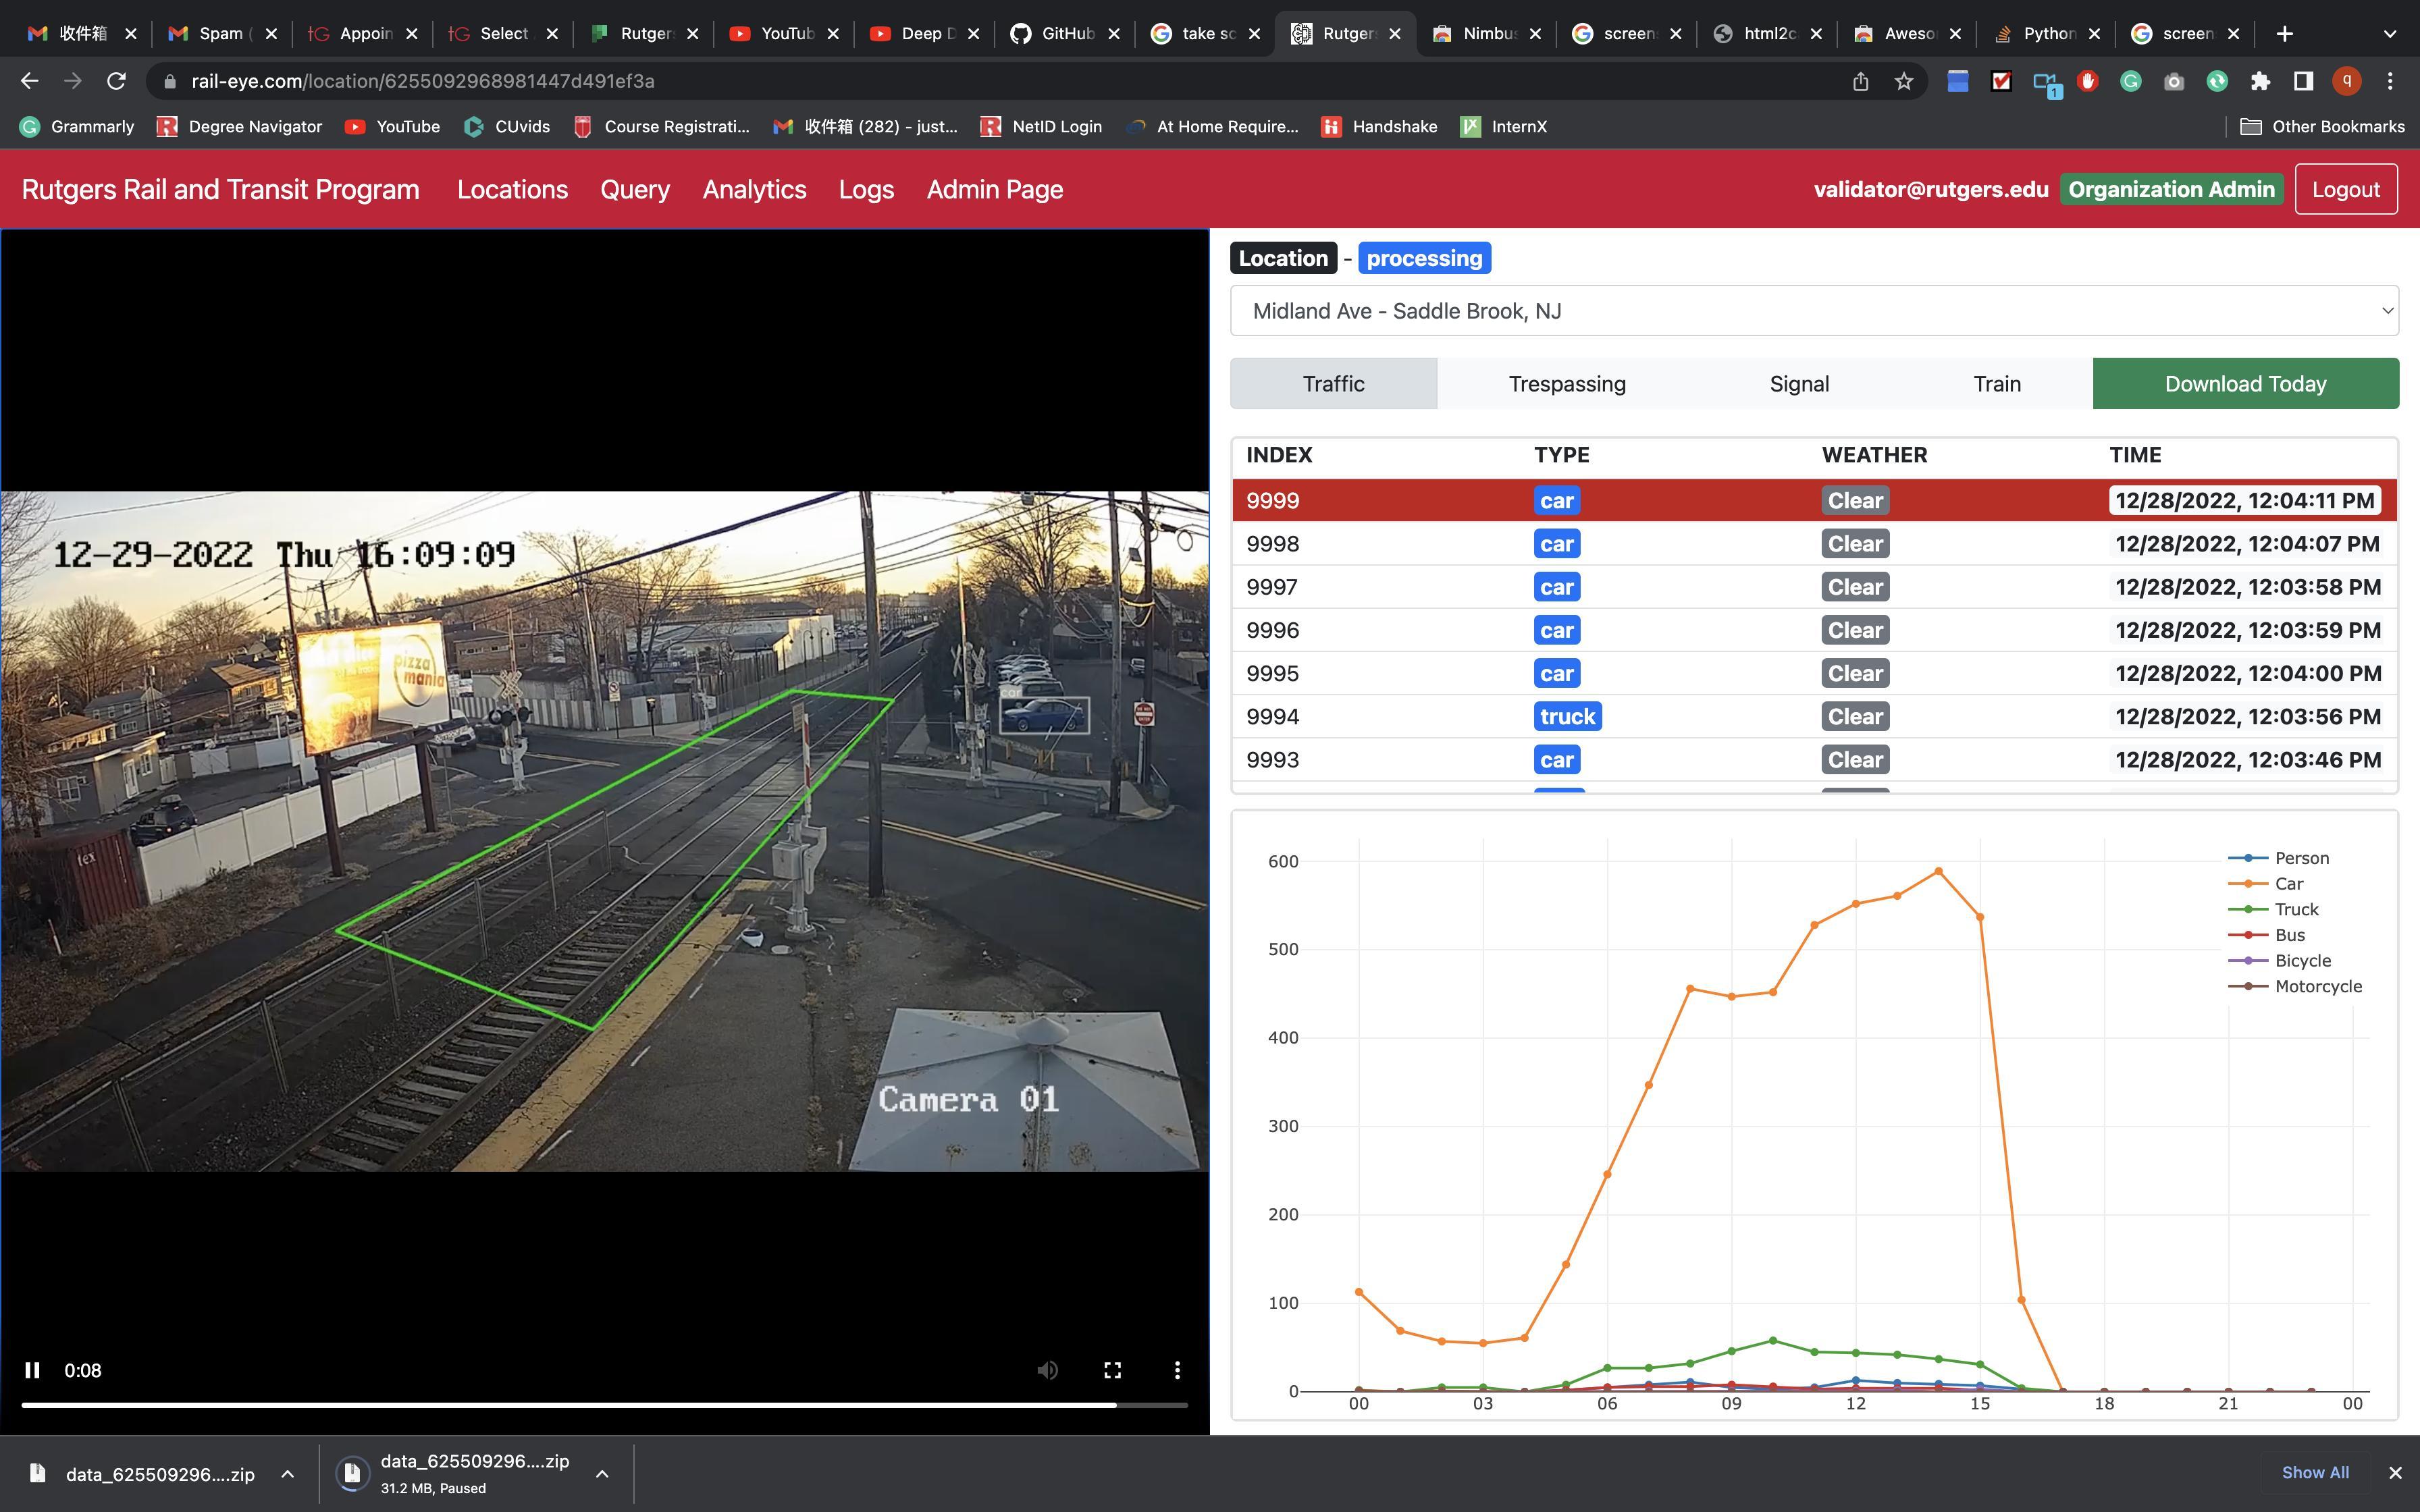Open the user profile avatar
Image resolution: width=2420 pixels, height=1512 pixels.
coord(2346,81)
